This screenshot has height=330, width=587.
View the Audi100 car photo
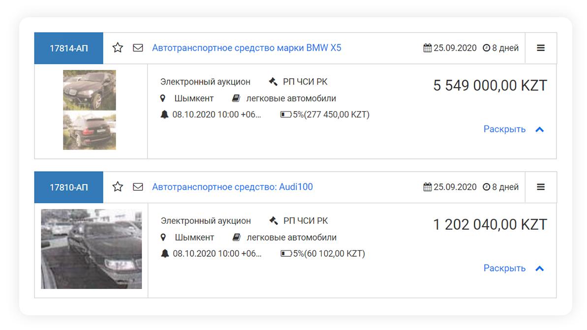pos(92,249)
